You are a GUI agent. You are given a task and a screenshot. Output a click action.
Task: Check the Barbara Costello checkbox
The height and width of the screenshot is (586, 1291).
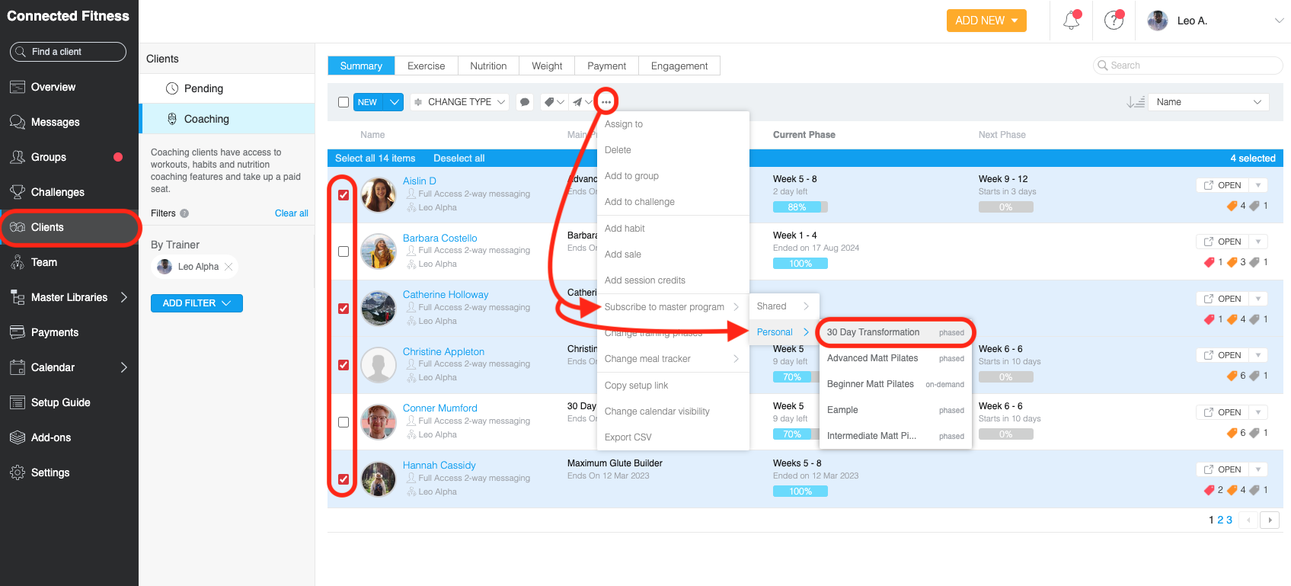pyautogui.click(x=344, y=251)
